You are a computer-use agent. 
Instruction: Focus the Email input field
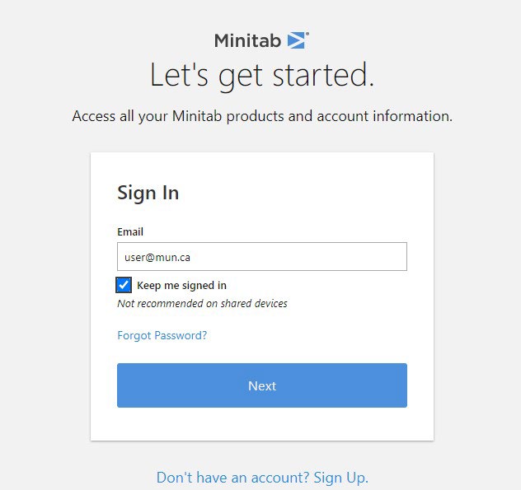pyautogui.click(x=262, y=257)
